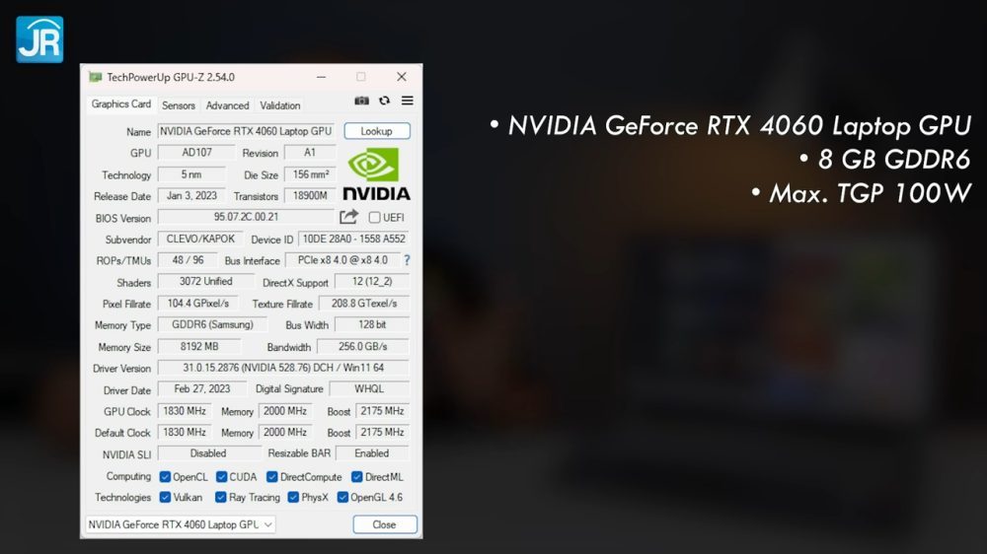Click the Revision A1 value
The height and width of the screenshot is (554, 987).
[310, 153]
